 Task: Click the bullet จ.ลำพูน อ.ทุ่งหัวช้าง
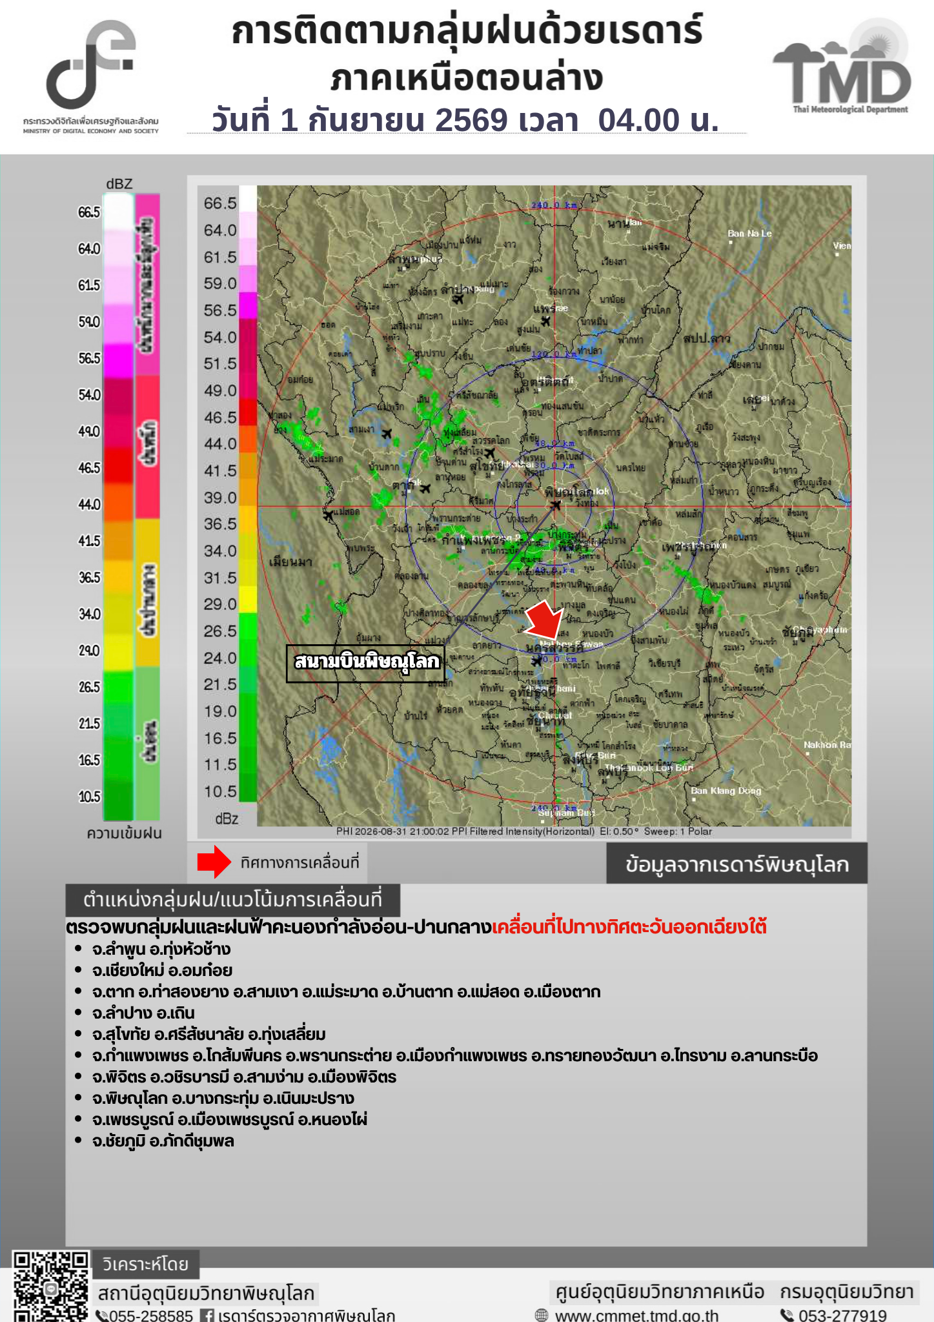coord(161,950)
